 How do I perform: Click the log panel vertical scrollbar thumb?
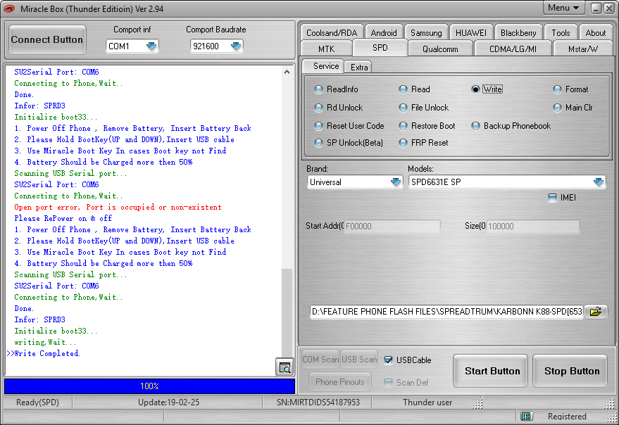[x=287, y=313]
